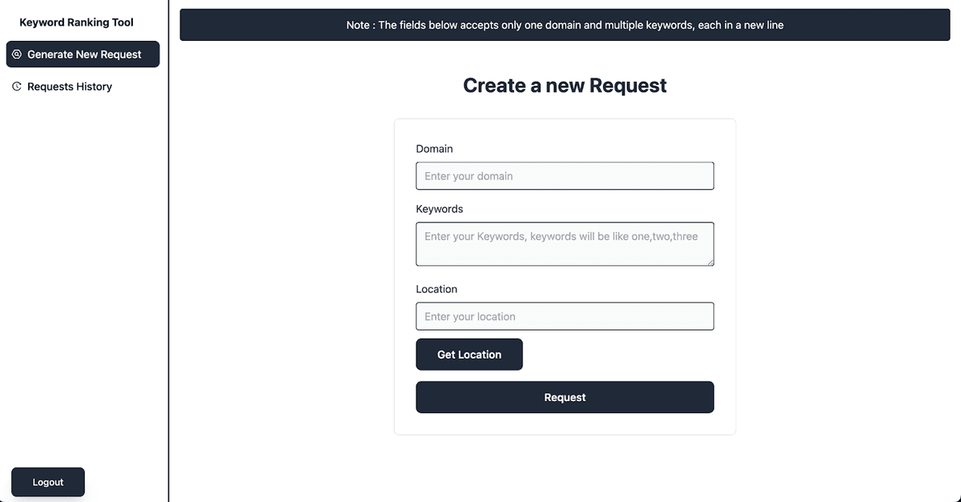Click the target icon beside Generate New Request
The image size is (961, 502).
tap(17, 54)
